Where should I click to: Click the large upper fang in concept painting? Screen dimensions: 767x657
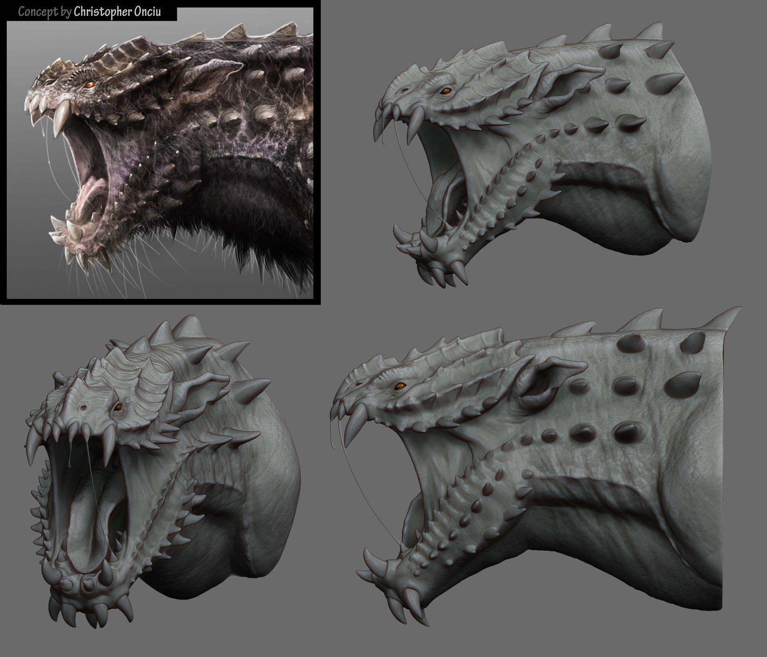point(60,116)
